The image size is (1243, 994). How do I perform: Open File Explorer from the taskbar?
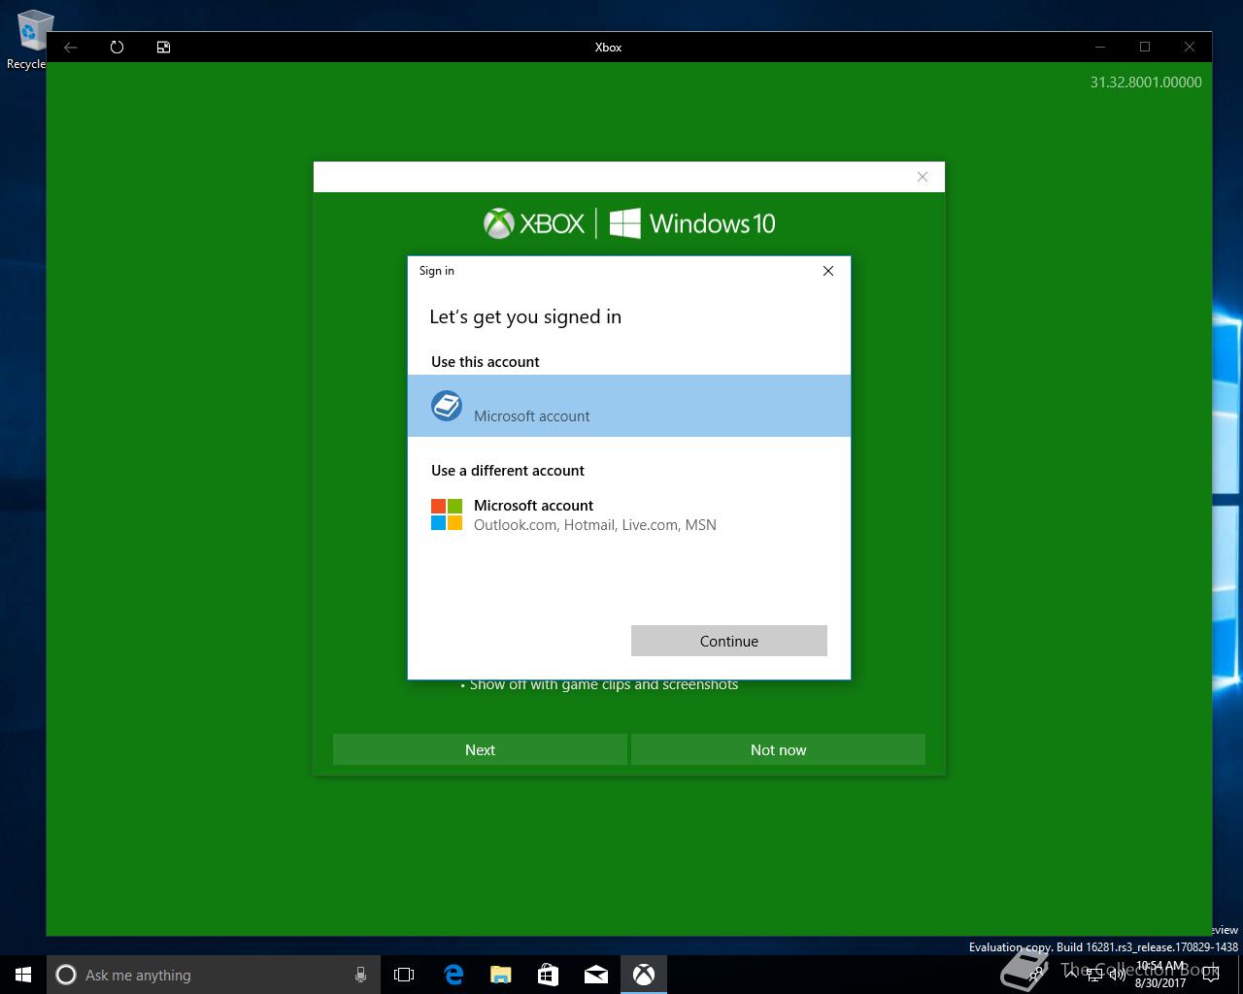click(500, 975)
